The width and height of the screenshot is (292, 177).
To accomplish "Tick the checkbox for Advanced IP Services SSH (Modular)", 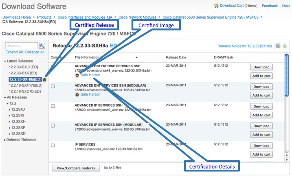I will 53,126.
